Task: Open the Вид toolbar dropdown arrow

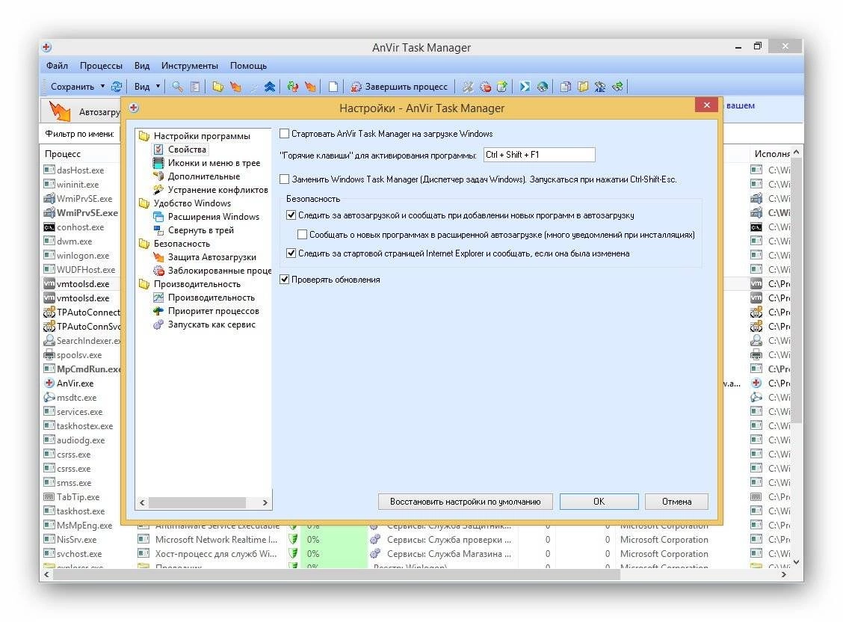Action: (x=158, y=86)
